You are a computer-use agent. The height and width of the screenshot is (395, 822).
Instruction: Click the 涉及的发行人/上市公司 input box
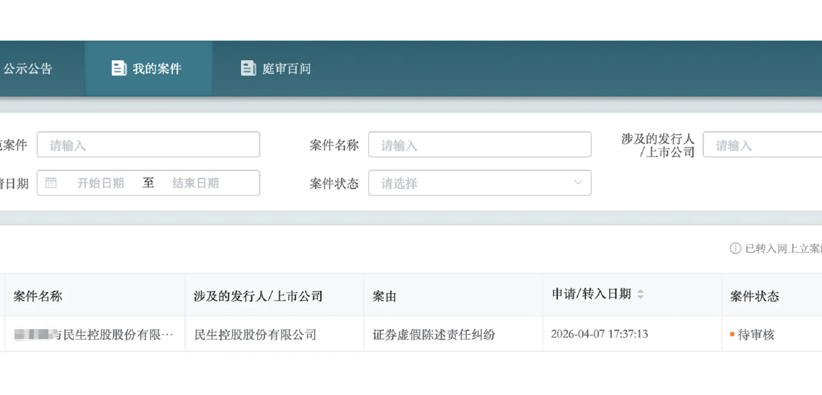(766, 145)
